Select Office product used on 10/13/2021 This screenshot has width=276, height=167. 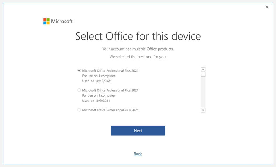click(x=79, y=70)
